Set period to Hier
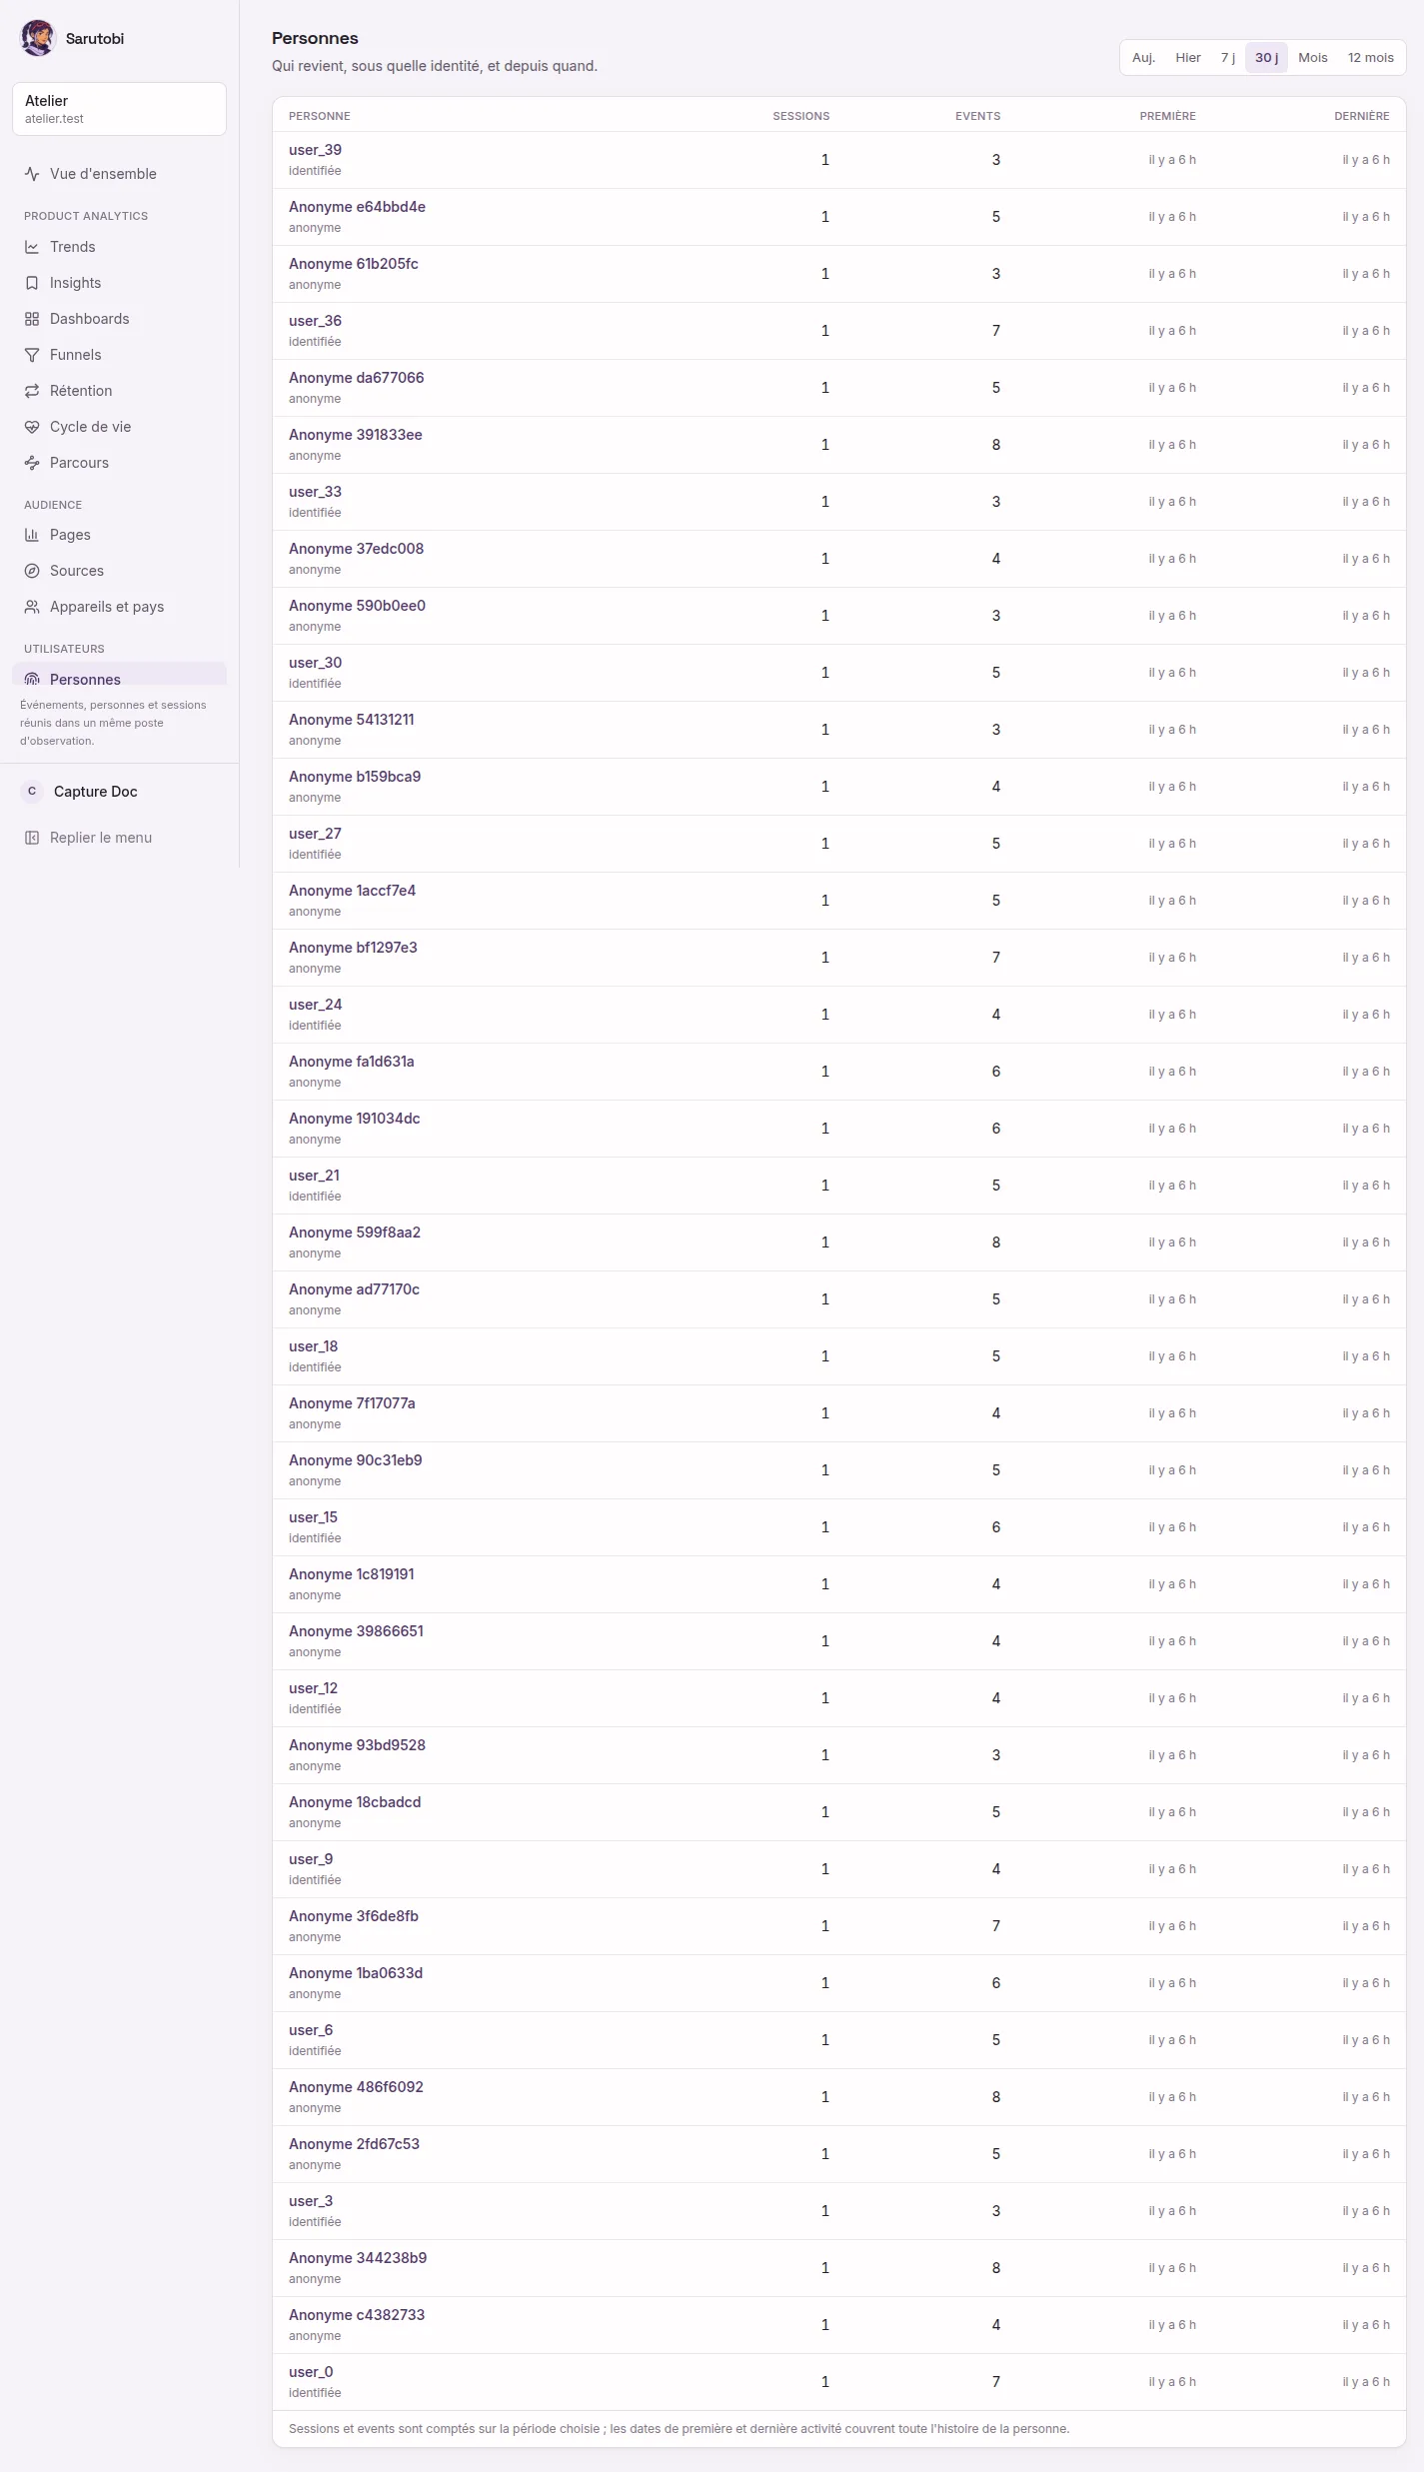Screen dimensions: 1424x2472 [1188, 58]
